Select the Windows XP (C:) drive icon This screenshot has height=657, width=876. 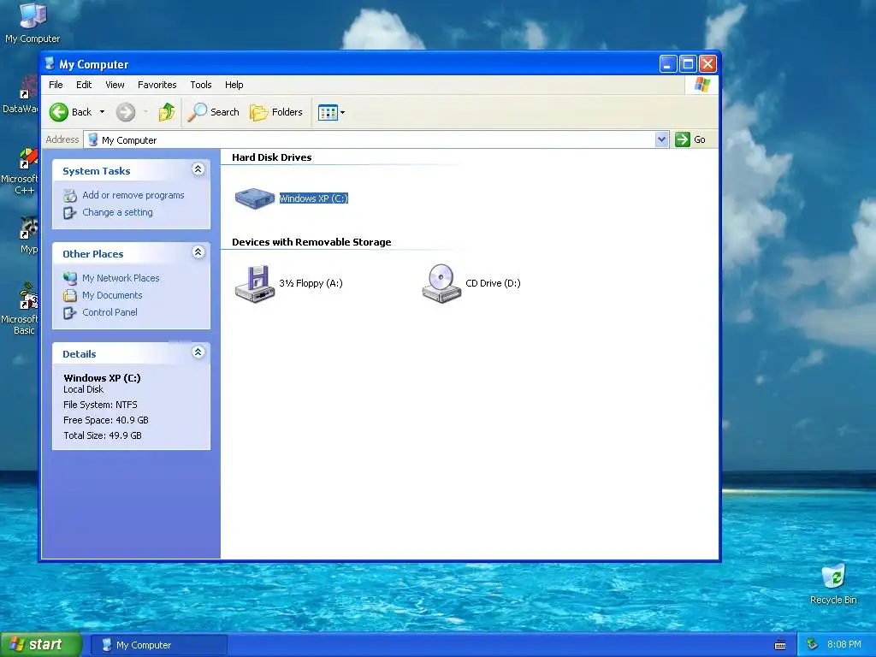pyautogui.click(x=255, y=198)
